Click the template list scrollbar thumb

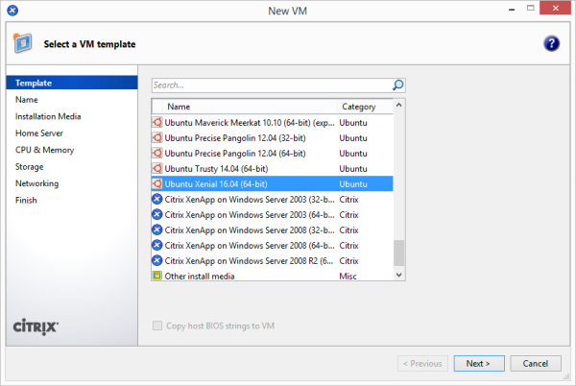[399, 252]
